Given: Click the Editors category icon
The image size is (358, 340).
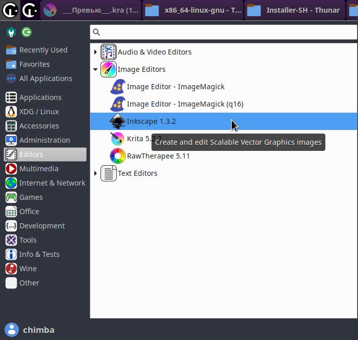Looking at the screenshot, I should (x=11, y=154).
